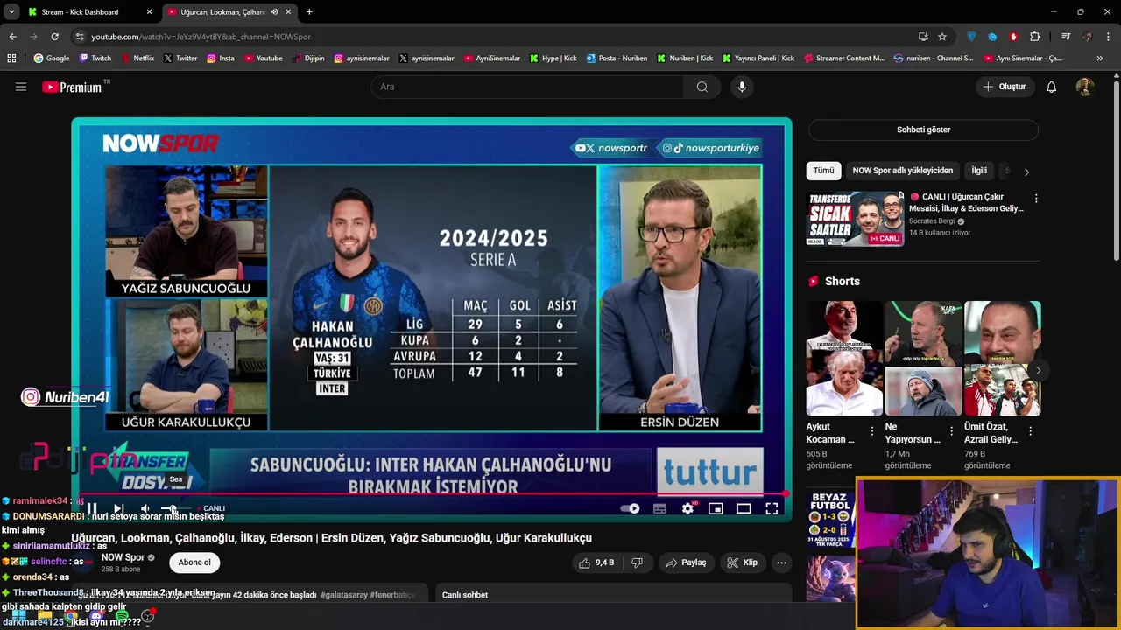
Task: Open the Uğurcan Çakır Mesaisi live thumbnail
Action: [x=855, y=219]
